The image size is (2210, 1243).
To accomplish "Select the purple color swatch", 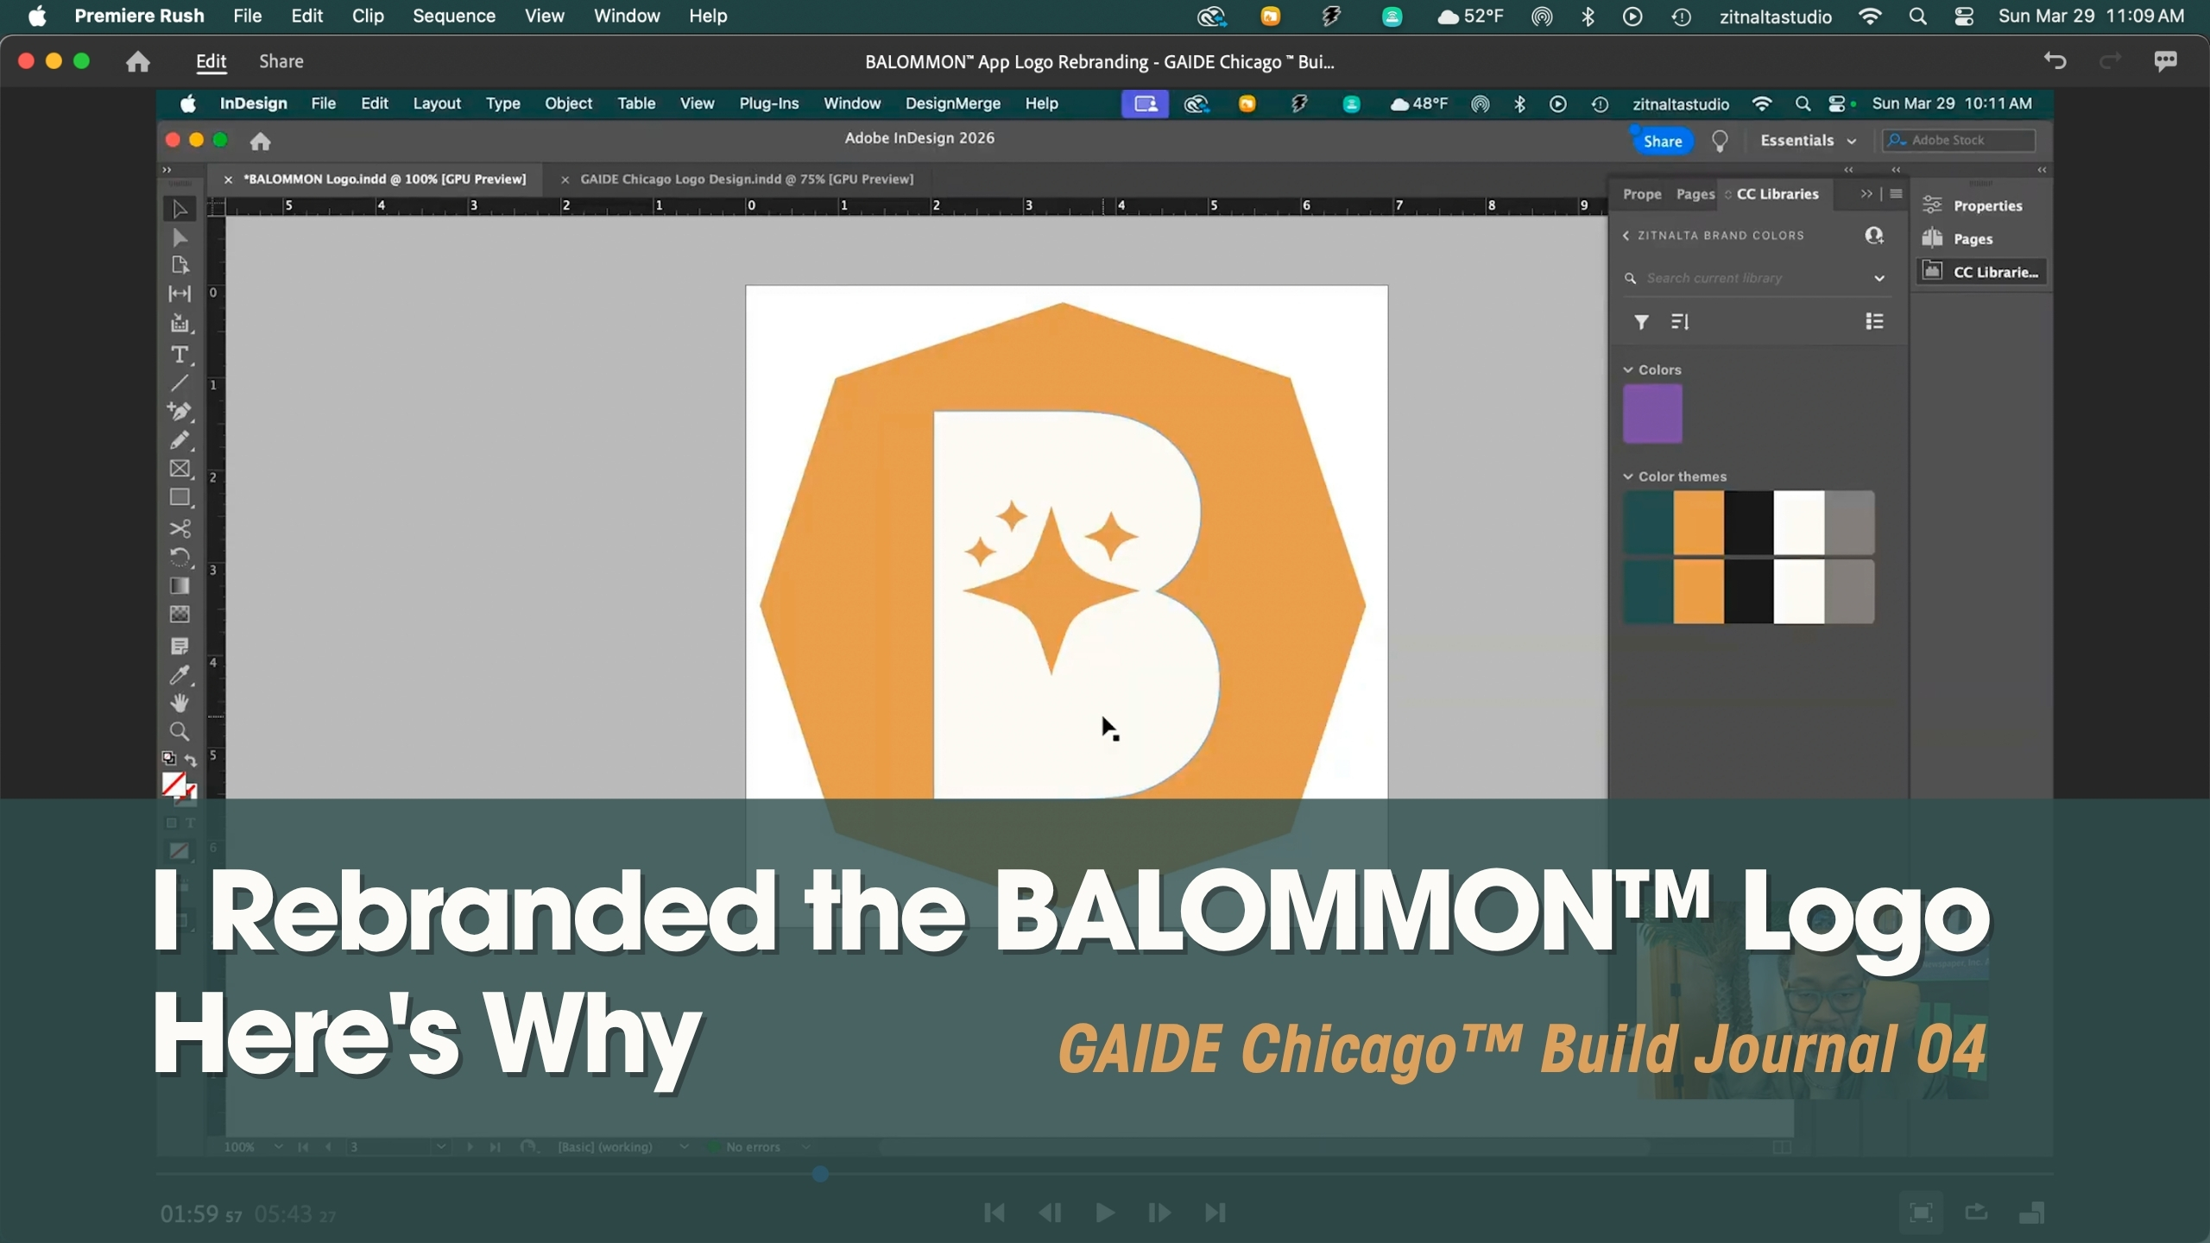I will tap(1652, 414).
